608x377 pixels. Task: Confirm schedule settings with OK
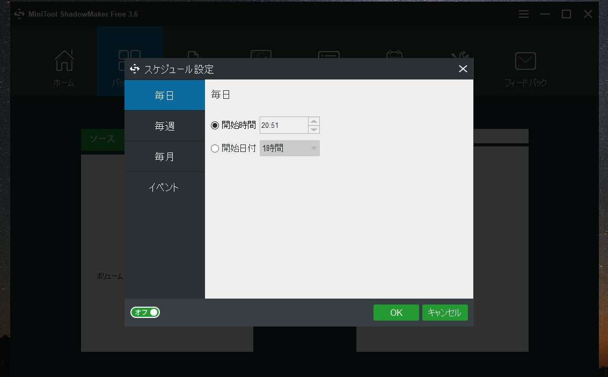coord(396,313)
